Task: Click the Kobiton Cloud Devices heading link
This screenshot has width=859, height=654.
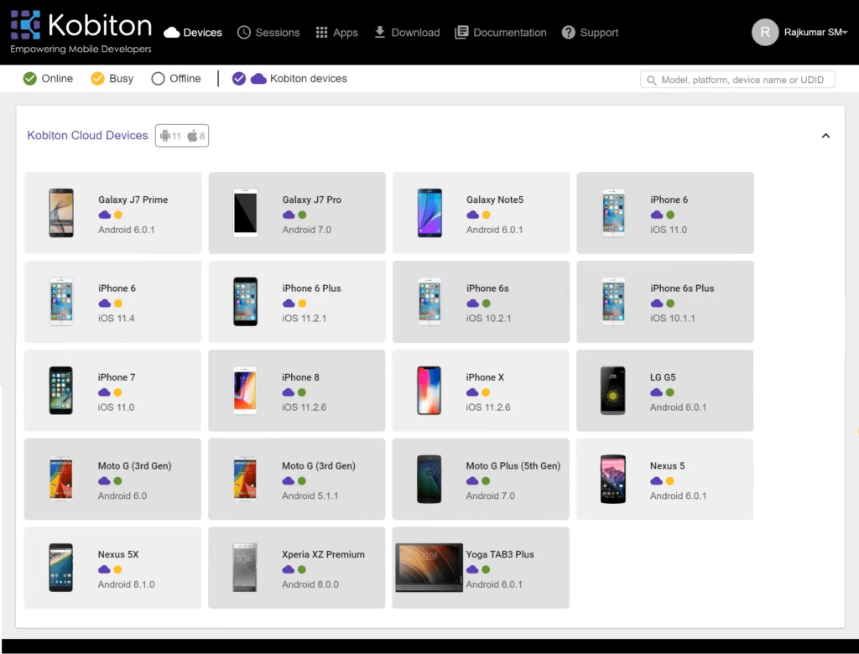Action: tap(87, 135)
